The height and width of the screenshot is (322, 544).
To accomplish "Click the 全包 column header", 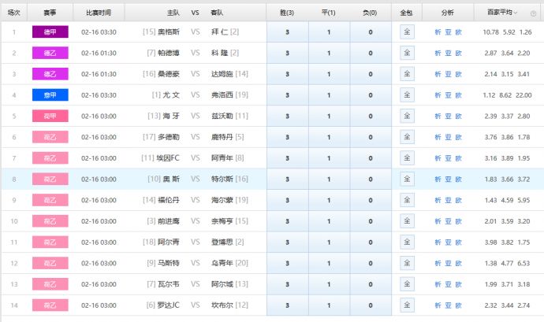I will click(406, 13).
